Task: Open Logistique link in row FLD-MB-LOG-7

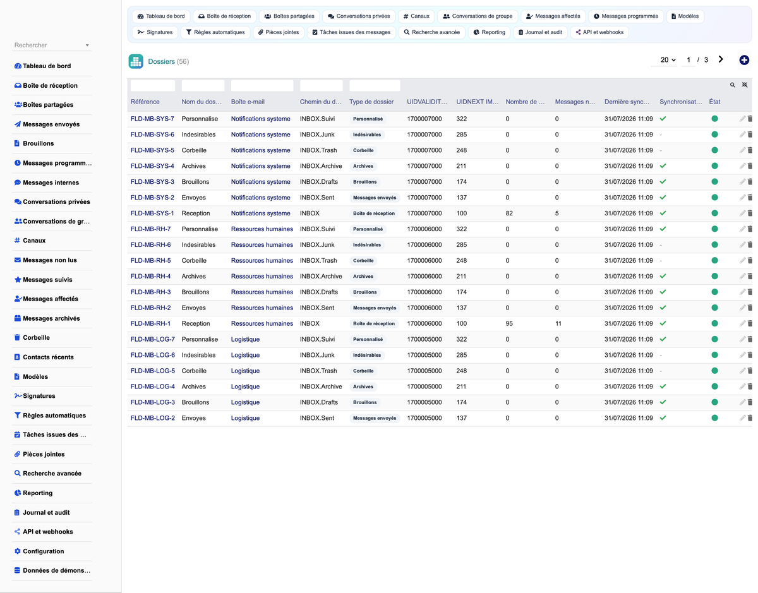Action: point(245,339)
